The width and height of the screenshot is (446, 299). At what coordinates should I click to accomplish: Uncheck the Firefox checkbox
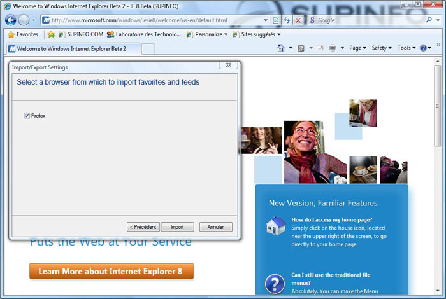pyautogui.click(x=27, y=116)
